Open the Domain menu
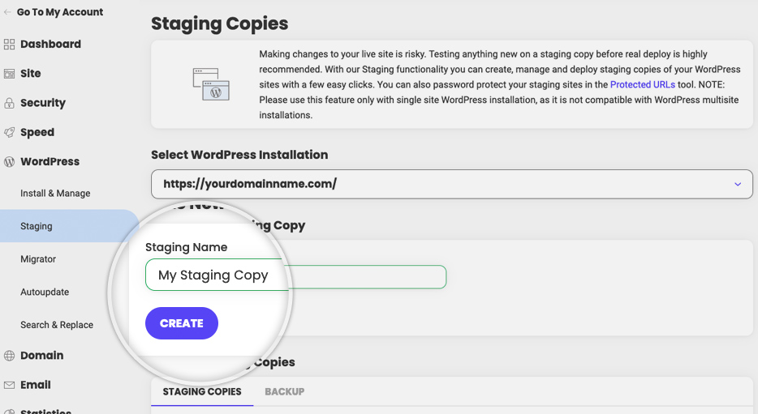Viewport: 758px width, 414px height. click(41, 356)
